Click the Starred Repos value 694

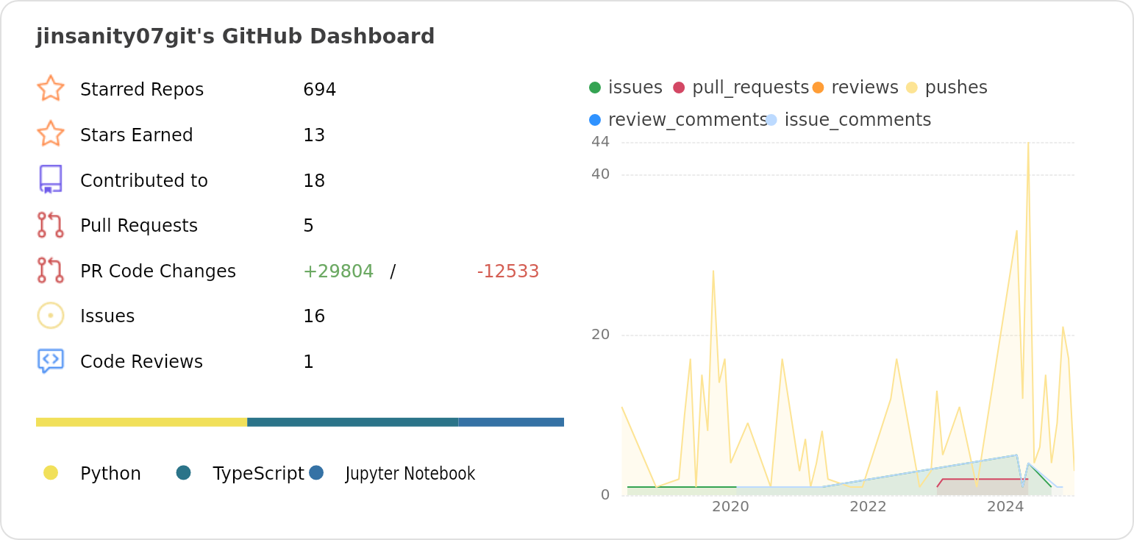tap(320, 90)
